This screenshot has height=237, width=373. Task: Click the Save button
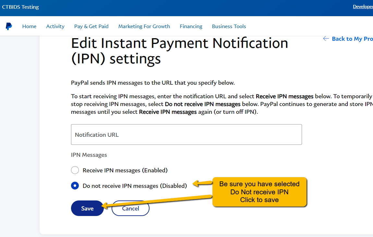tap(87, 208)
